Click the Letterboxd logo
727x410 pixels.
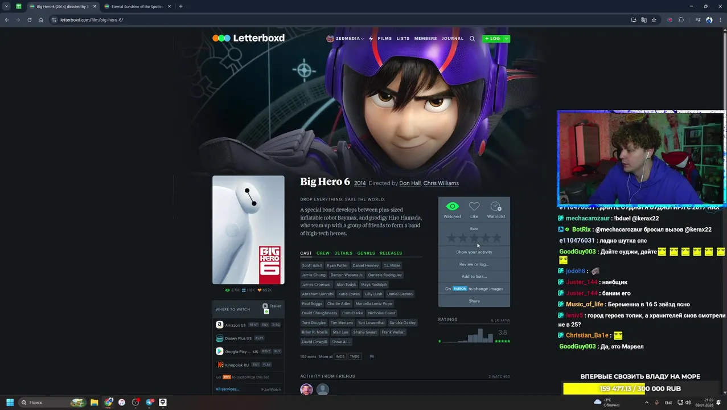(248, 38)
